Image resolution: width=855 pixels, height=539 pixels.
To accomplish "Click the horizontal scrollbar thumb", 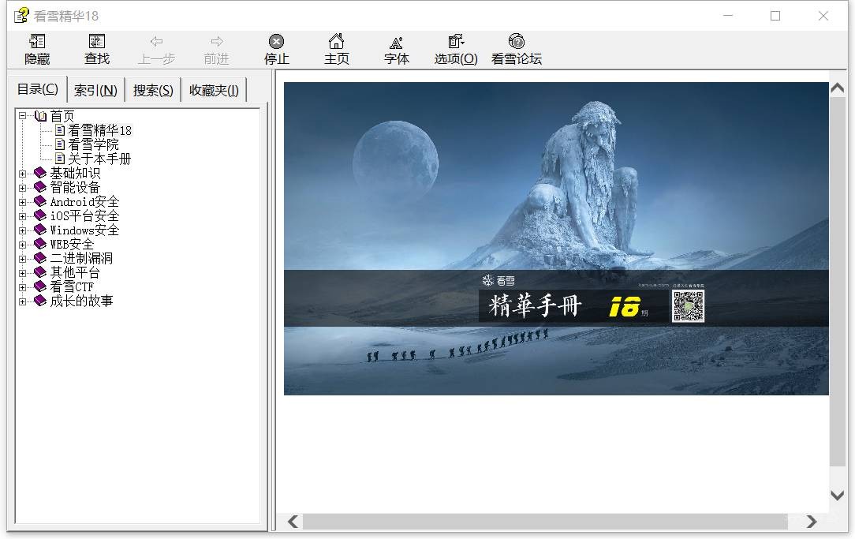I will (x=545, y=522).
